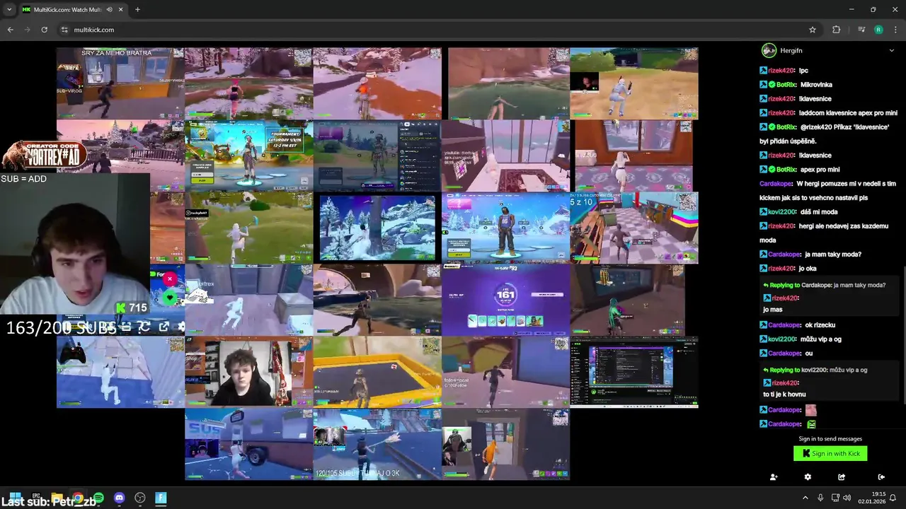Open Discord from the taskbar
Image resolution: width=906 pixels, height=509 pixels.
[x=119, y=498]
